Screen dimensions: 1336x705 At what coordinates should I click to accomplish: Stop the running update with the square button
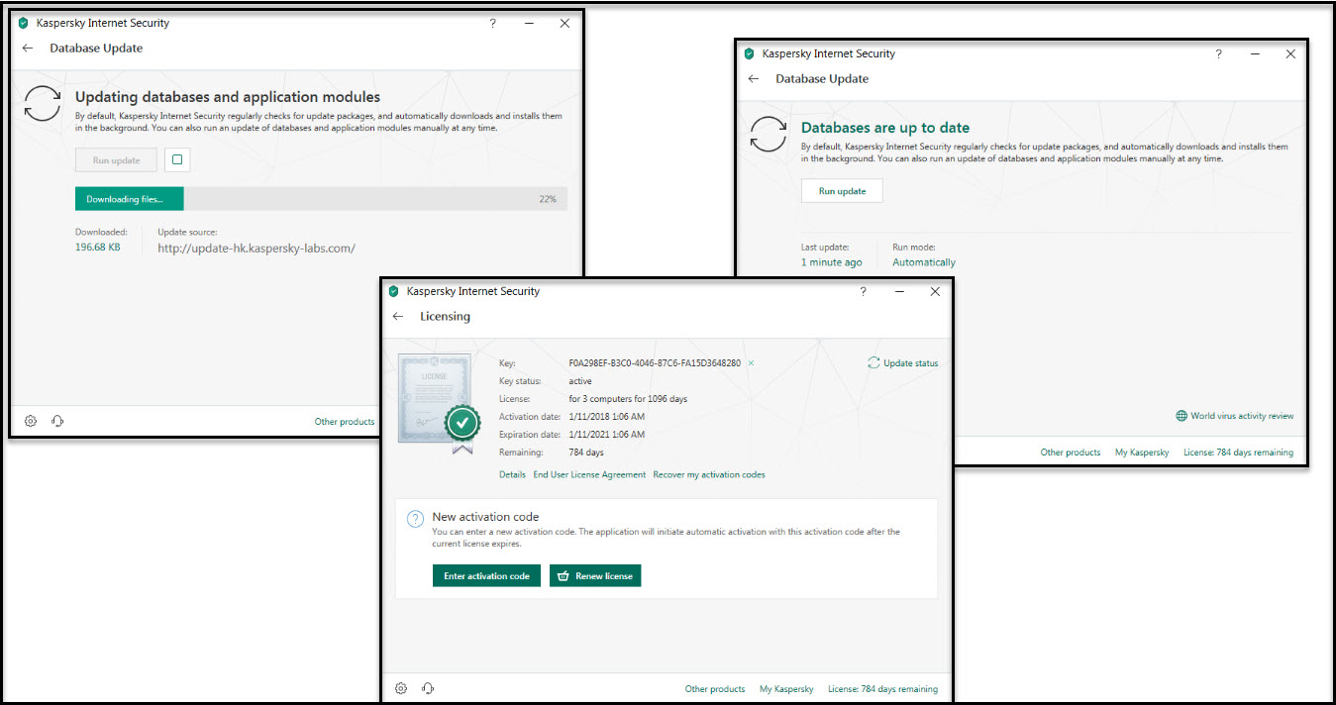(x=177, y=159)
